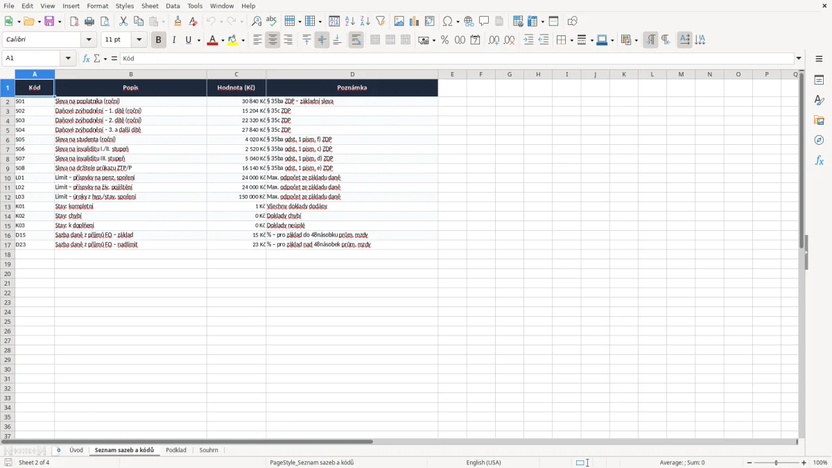Add decimal place icon
Viewport: 832px width, 468px height.
coord(494,40)
